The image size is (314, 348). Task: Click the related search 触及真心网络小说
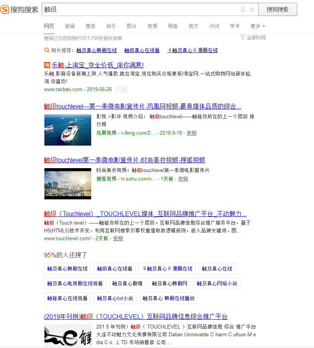(217, 283)
